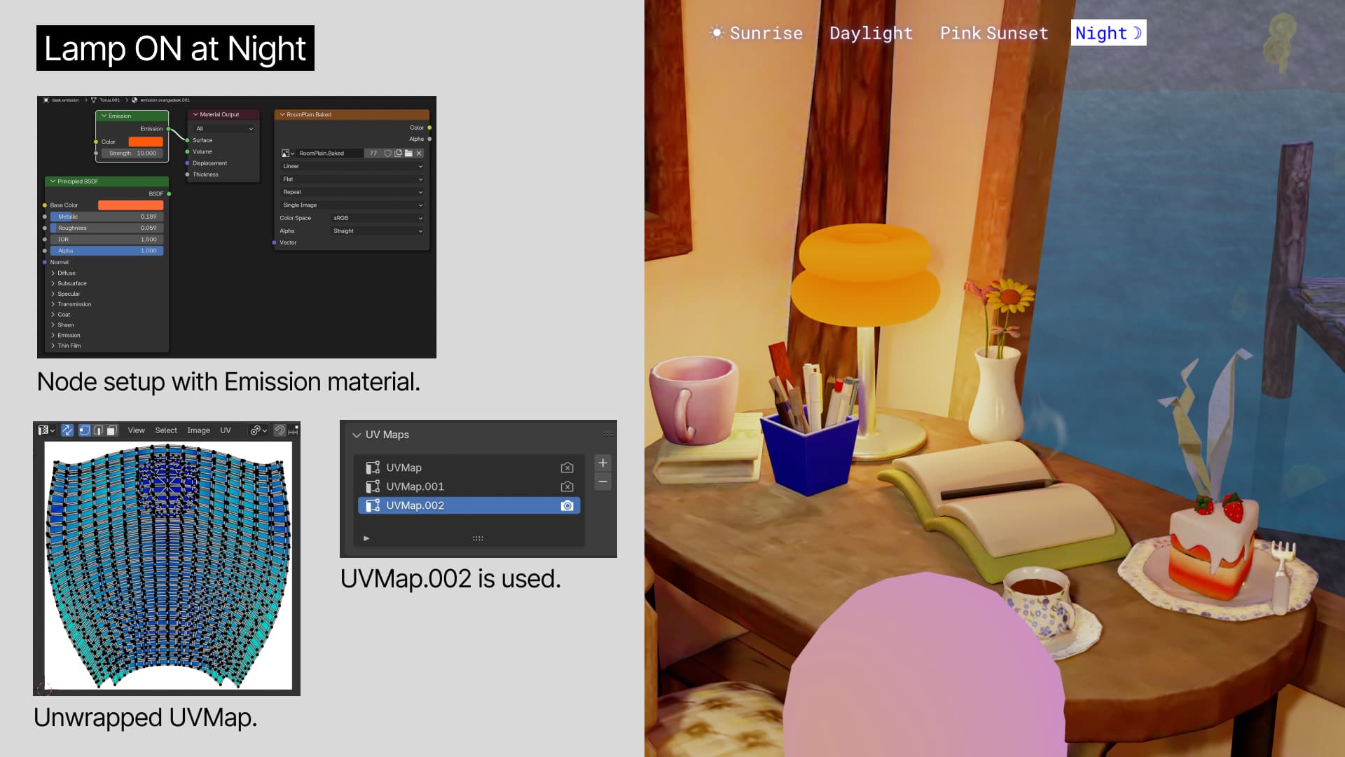Switch scene to Daylight lighting

pyautogui.click(x=871, y=33)
